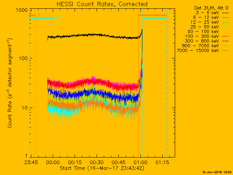233x175 pixels.
Task: Click the '12 - 25 keV' legend label
Action: (x=205, y=22)
